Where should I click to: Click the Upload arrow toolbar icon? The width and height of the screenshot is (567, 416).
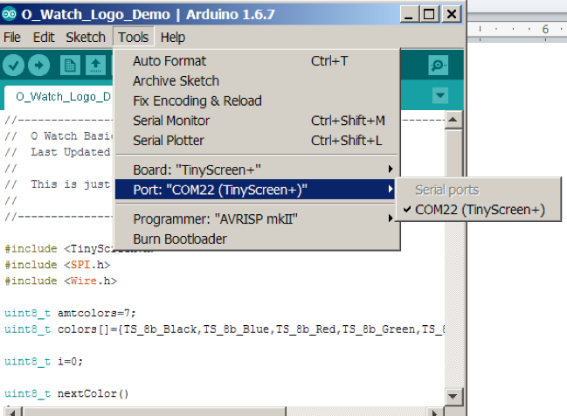point(39,66)
